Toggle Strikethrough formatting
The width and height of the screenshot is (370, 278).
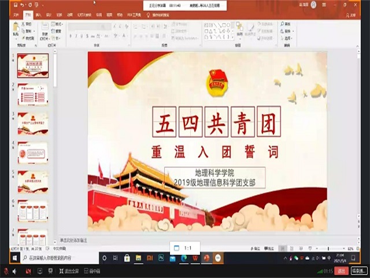pyautogui.click(x=92, y=36)
